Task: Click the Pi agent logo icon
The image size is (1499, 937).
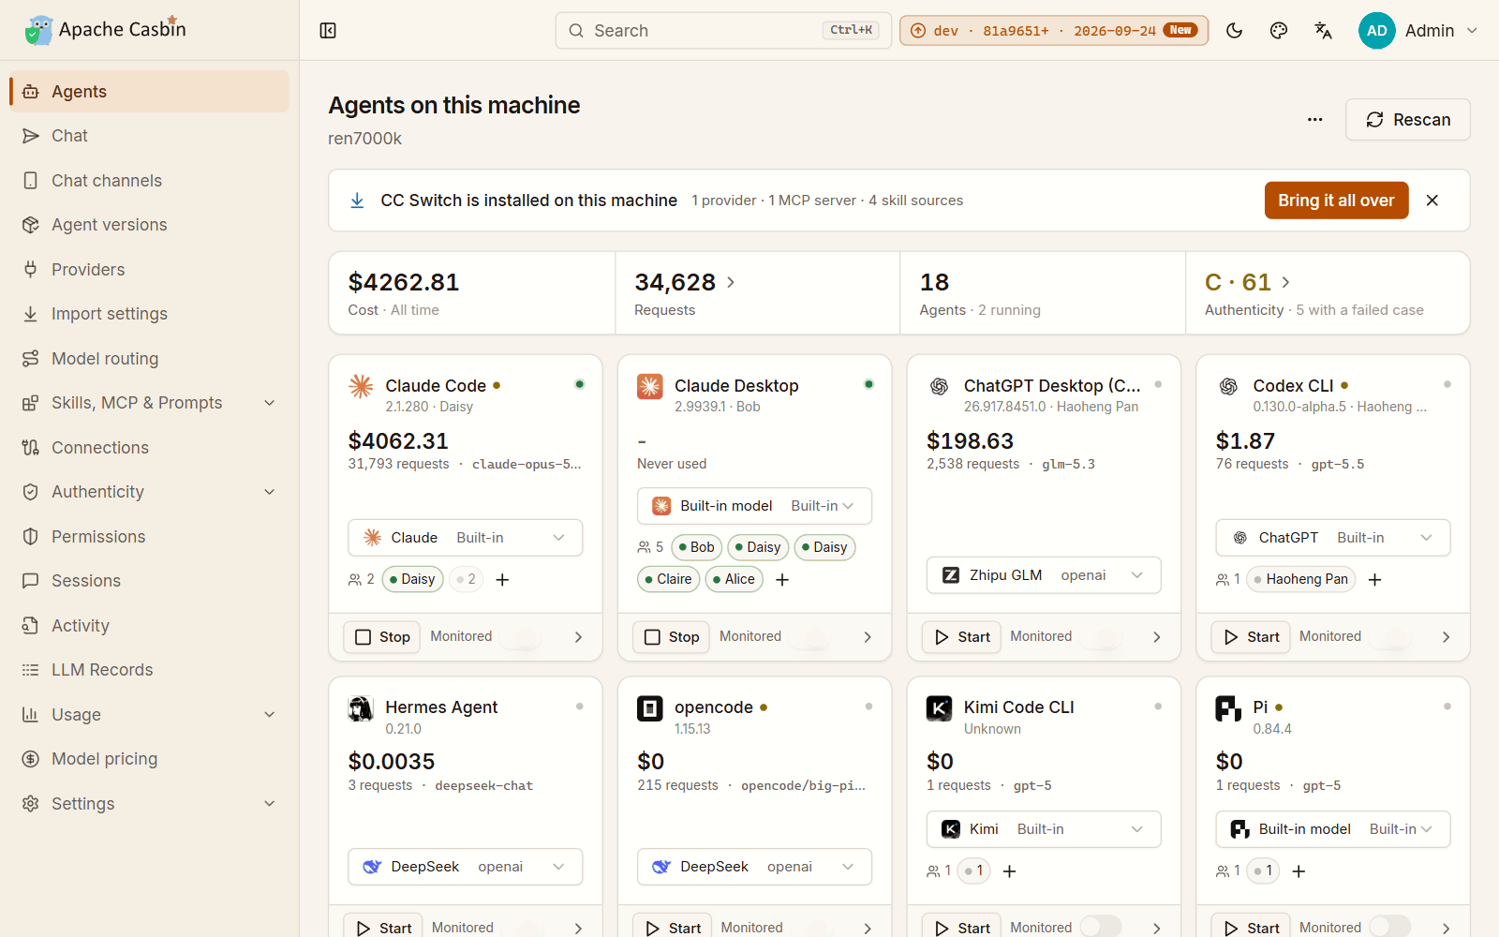Action: pyautogui.click(x=1228, y=708)
